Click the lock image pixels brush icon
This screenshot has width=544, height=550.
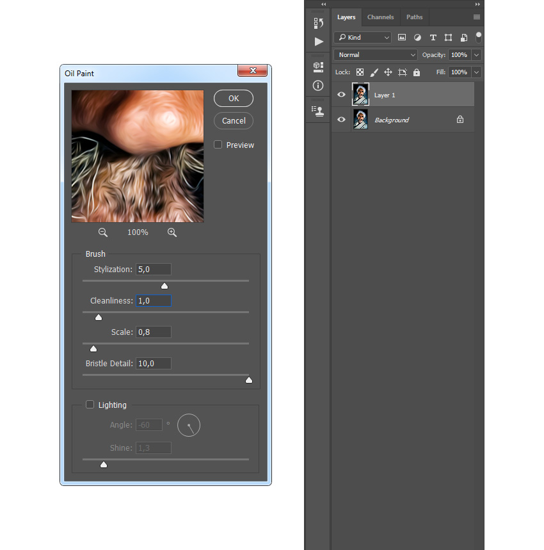(x=374, y=72)
